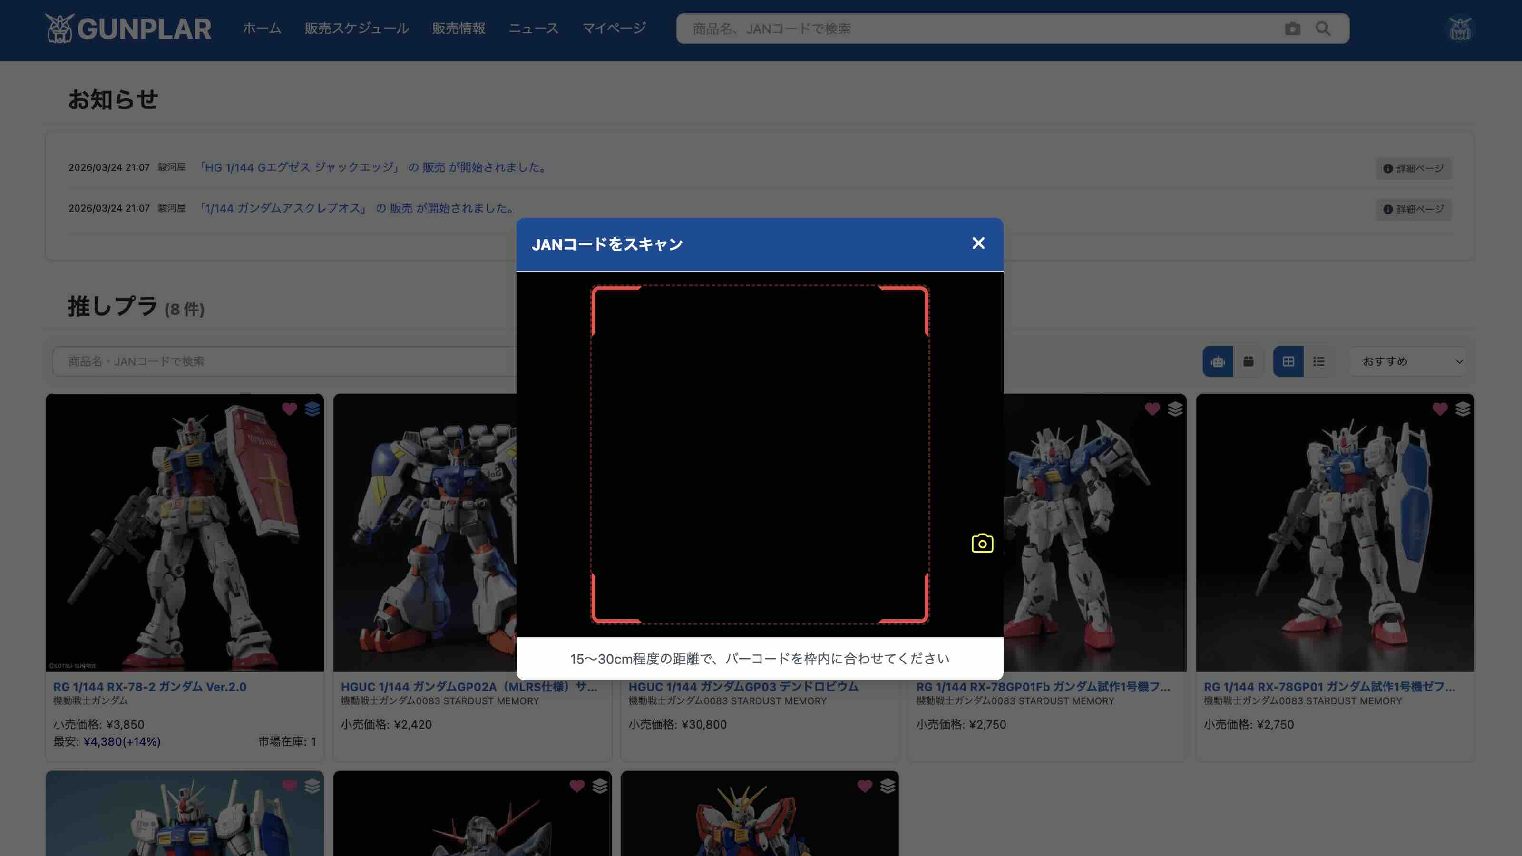The height and width of the screenshot is (856, 1522).
Task: Click stack icon on RX-78GP01 ゼフィランサス card
Action: [x=1463, y=409]
